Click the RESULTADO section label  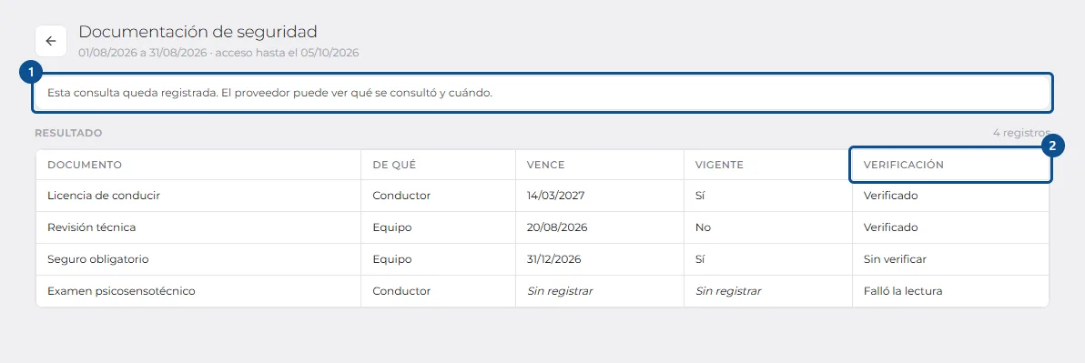[68, 133]
